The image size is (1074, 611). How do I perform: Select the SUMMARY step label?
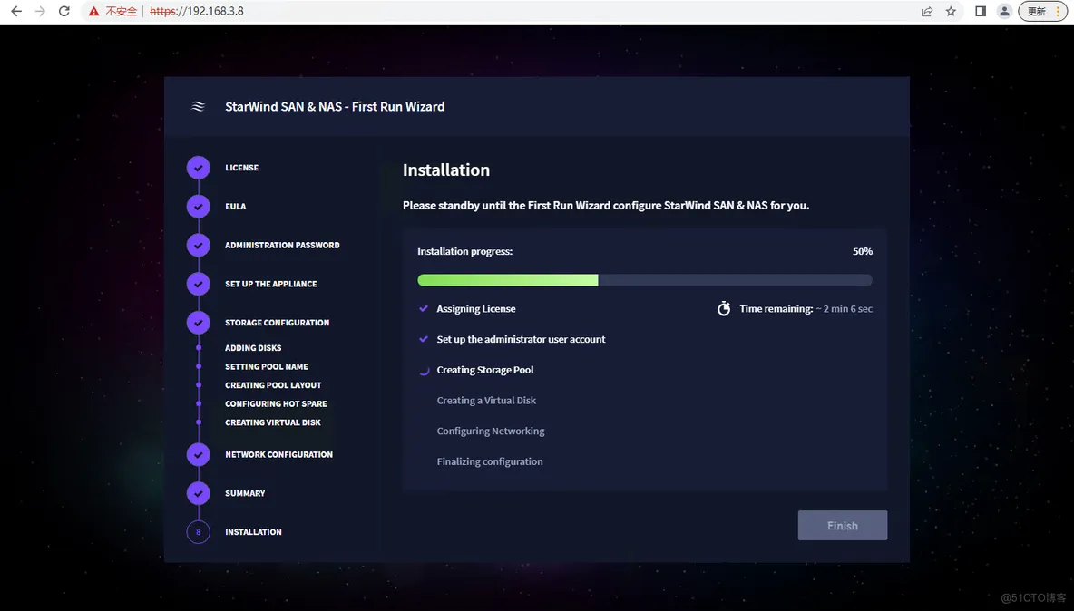245,492
